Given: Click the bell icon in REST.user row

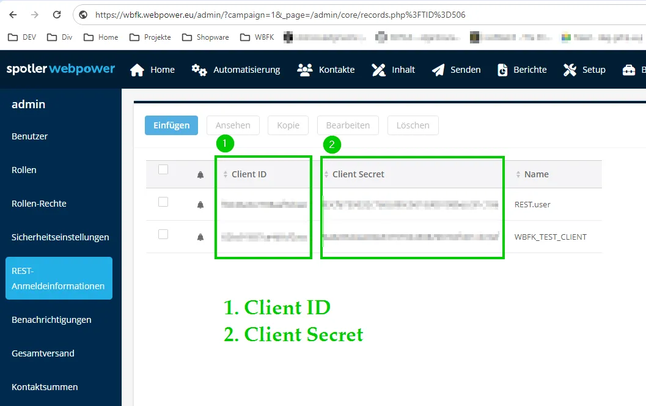Looking at the screenshot, I should click(x=200, y=204).
